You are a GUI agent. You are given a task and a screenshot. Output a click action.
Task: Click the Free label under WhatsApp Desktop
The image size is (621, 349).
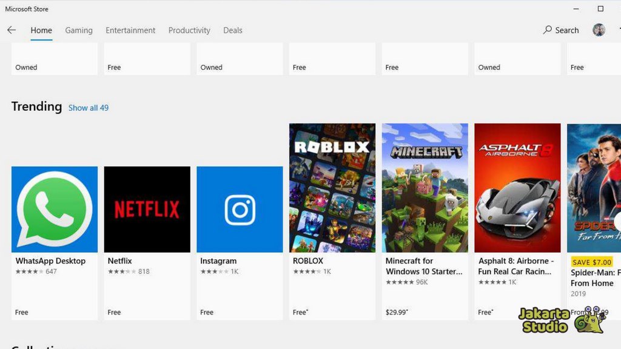pyautogui.click(x=22, y=312)
